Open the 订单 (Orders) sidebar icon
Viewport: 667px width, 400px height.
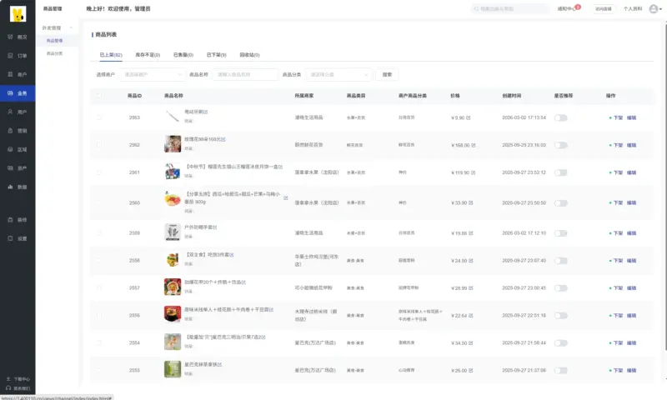pos(10,56)
